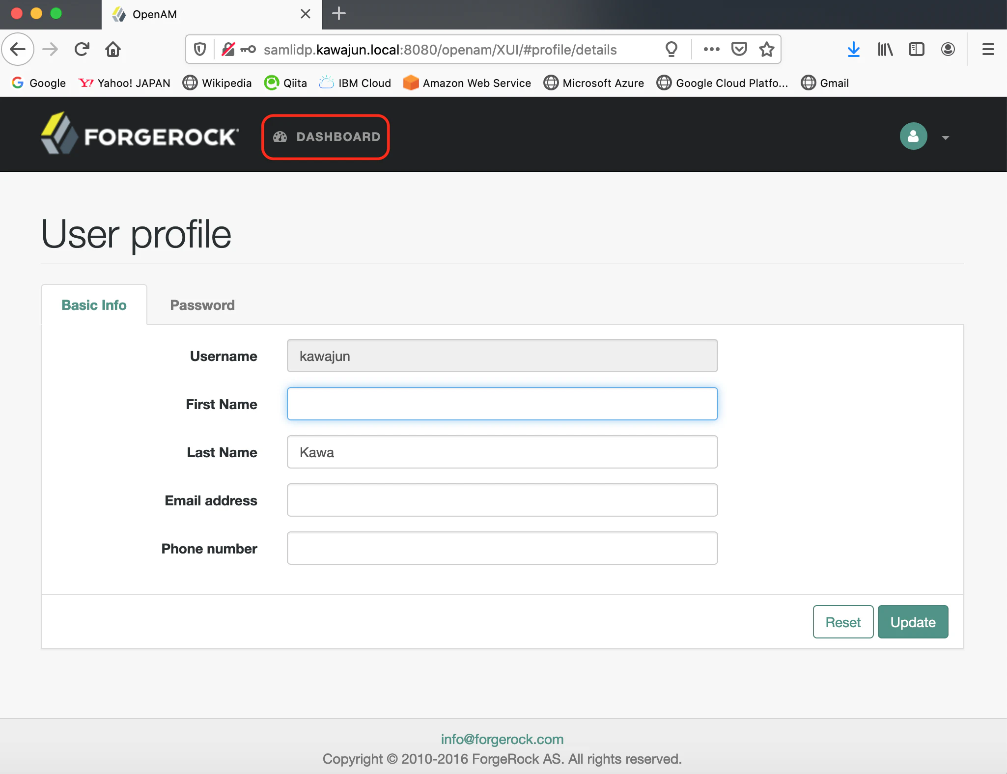Click the ForgeRock logo

pos(140,134)
